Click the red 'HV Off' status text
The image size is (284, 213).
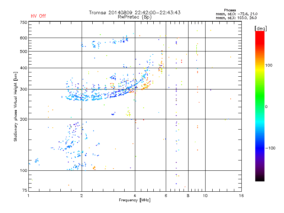click(x=38, y=16)
